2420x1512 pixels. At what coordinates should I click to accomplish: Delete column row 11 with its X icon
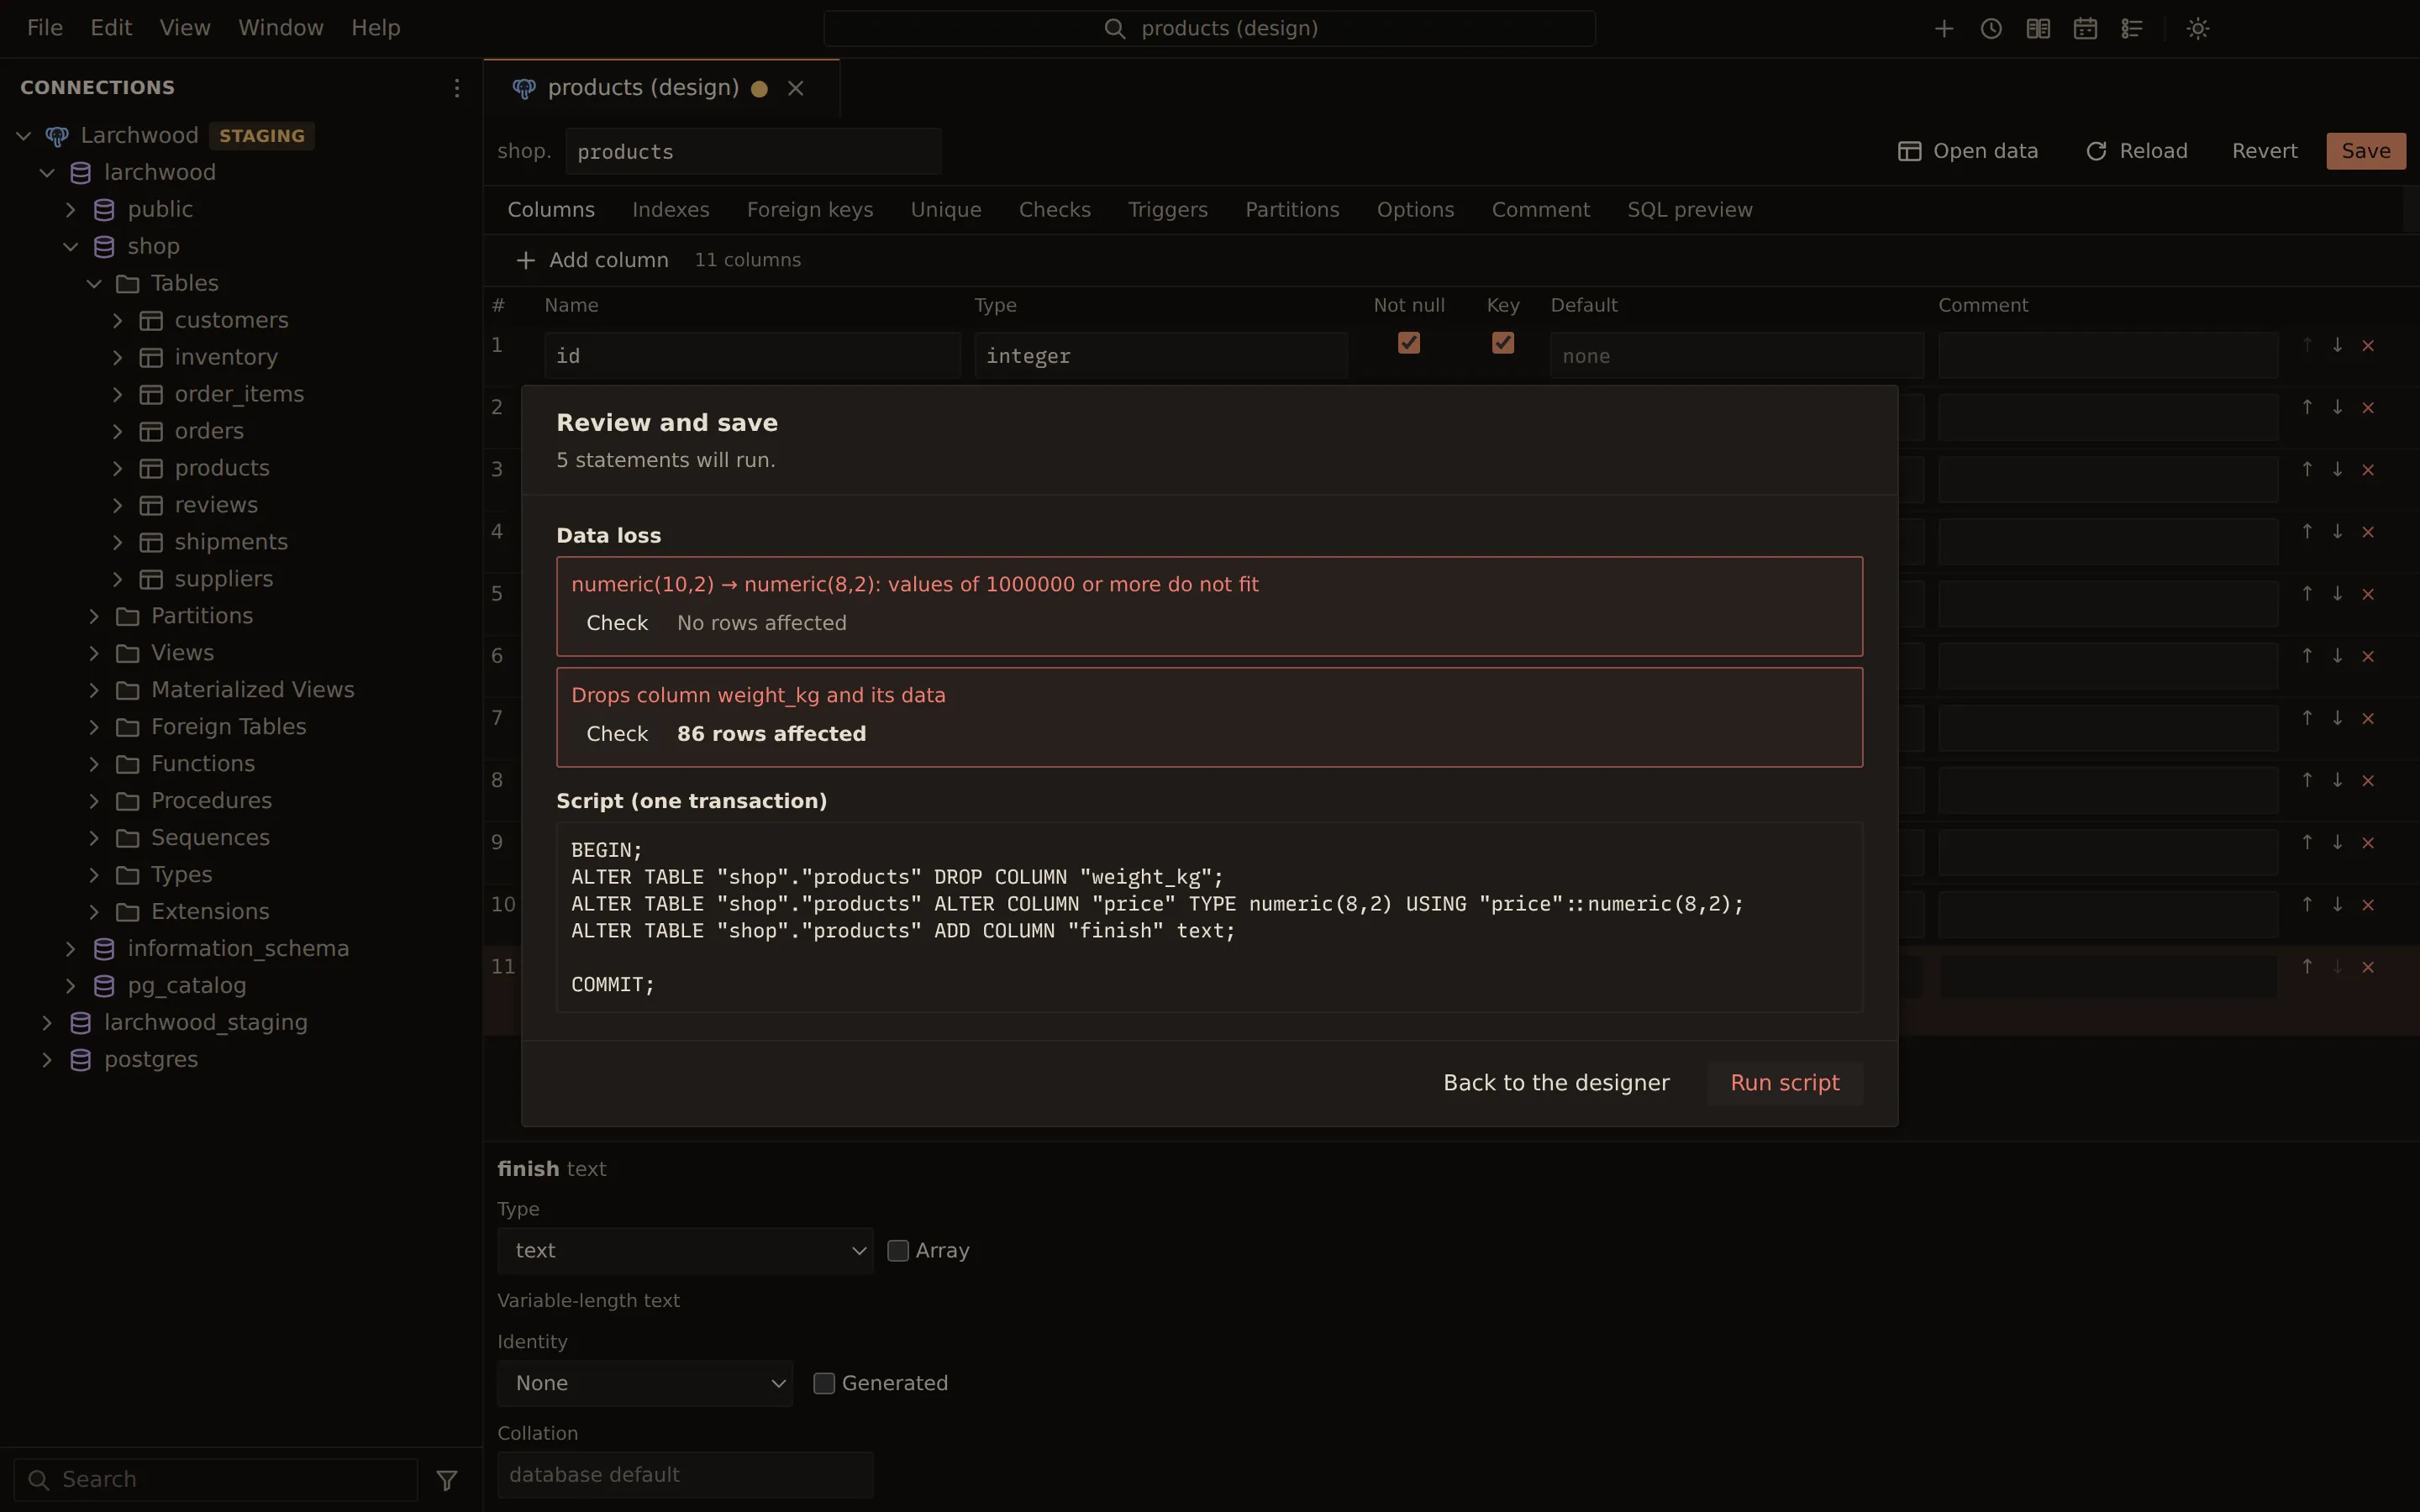(x=2367, y=966)
